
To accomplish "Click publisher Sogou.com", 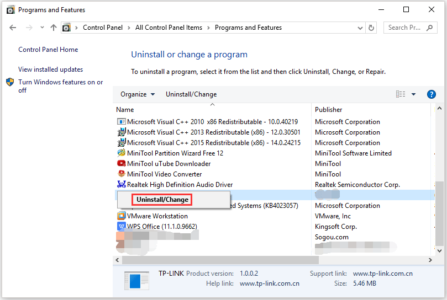I will coord(332,237).
